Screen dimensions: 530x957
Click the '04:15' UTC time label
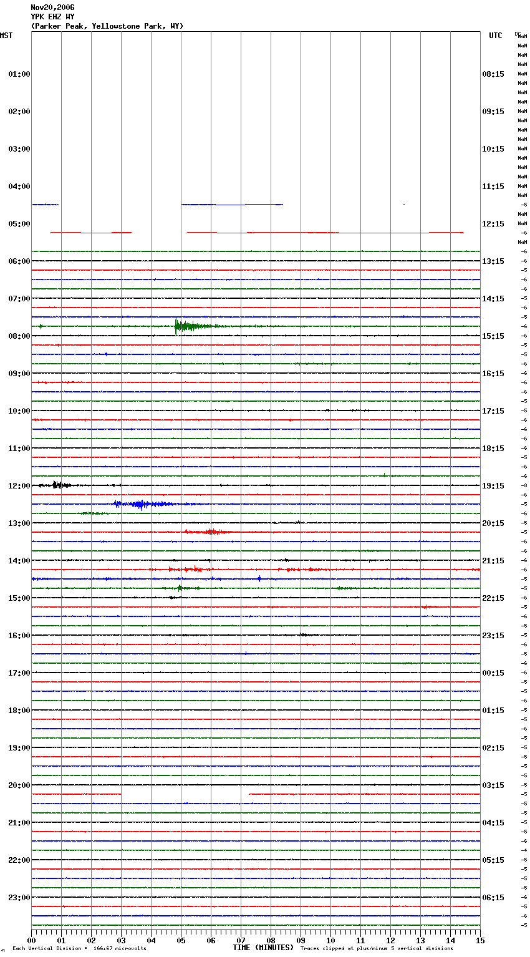tap(493, 823)
